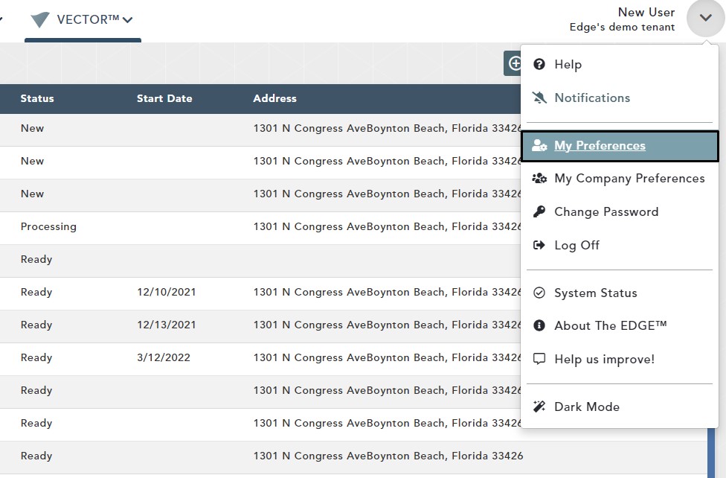The width and height of the screenshot is (726, 478).
Task: Click the Help us improve speech-bubble icon
Action: 540,359
